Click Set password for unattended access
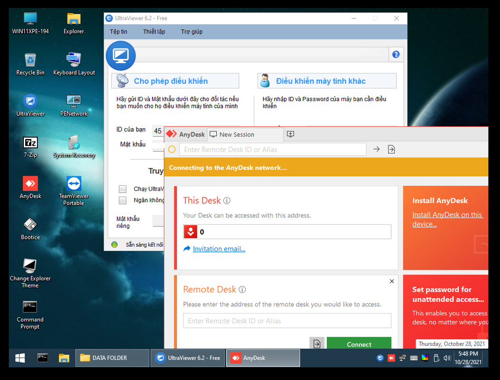Image resolution: width=500 pixels, height=380 pixels. pos(448,294)
